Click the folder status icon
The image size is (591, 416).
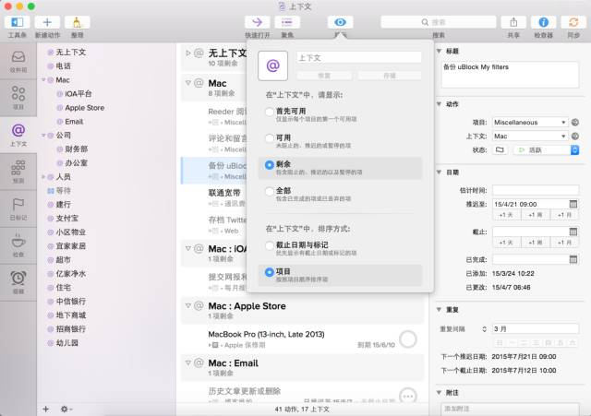(x=500, y=149)
